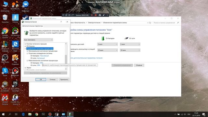Edit the 'От сети: 99%' maximum processor value
This screenshot has width=208, height=117.
coord(39,65)
